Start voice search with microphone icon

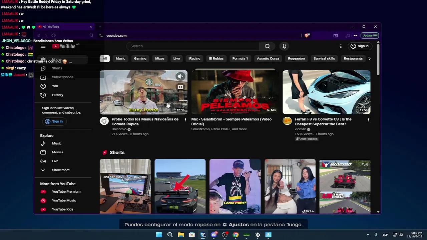(284, 46)
